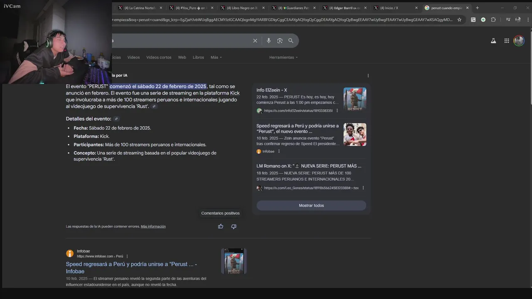The height and width of the screenshot is (299, 532).
Task: Open the Google account avatar on the page
Action: point(519,41)
